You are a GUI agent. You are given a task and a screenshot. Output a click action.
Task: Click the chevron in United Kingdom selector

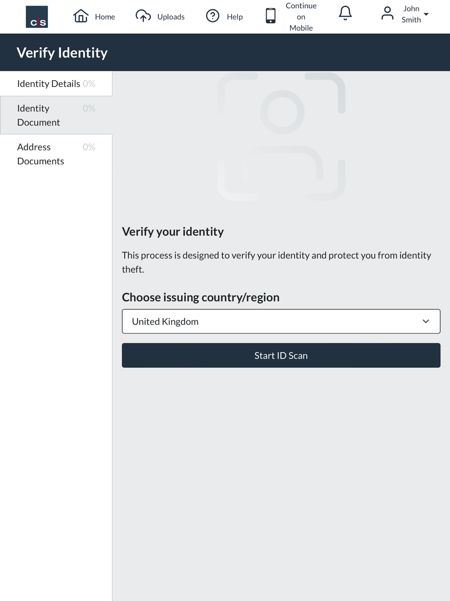(426, 321)
